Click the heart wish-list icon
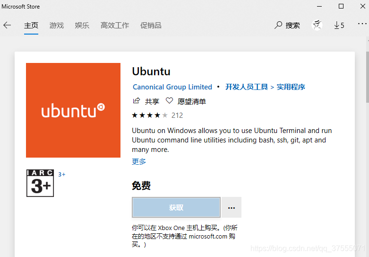369x257 pixels. click(169, 101)
